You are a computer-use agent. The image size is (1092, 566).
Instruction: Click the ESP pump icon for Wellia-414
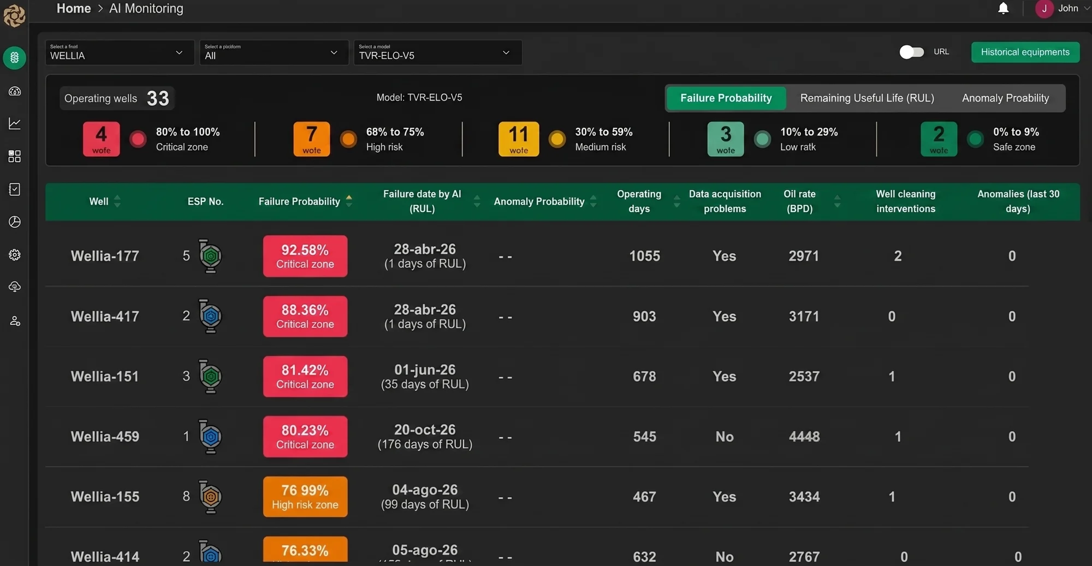pos(210,551)
